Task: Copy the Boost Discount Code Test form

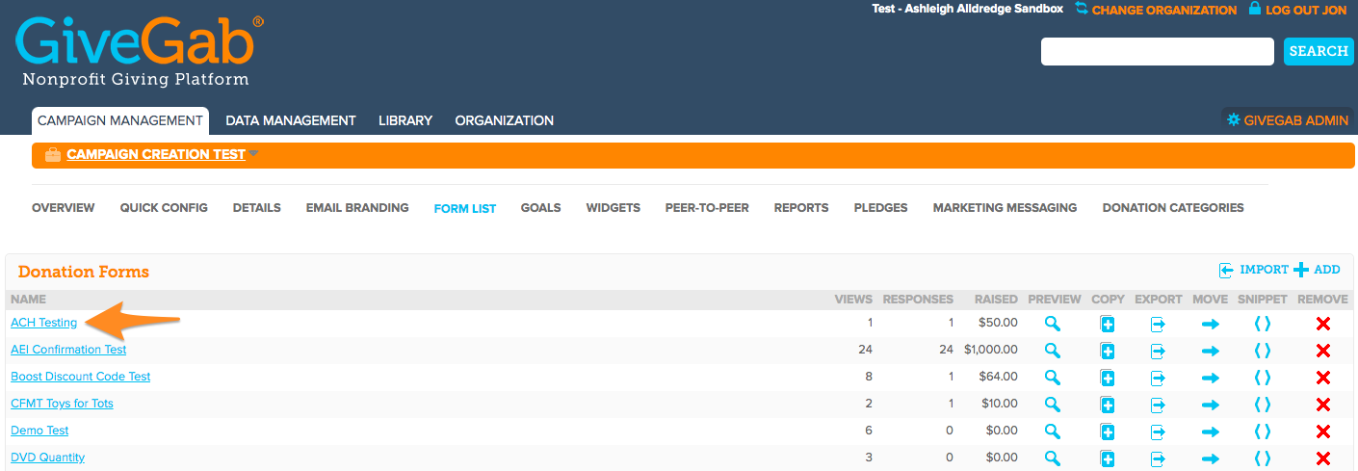Action: (x=1108, y=379)
